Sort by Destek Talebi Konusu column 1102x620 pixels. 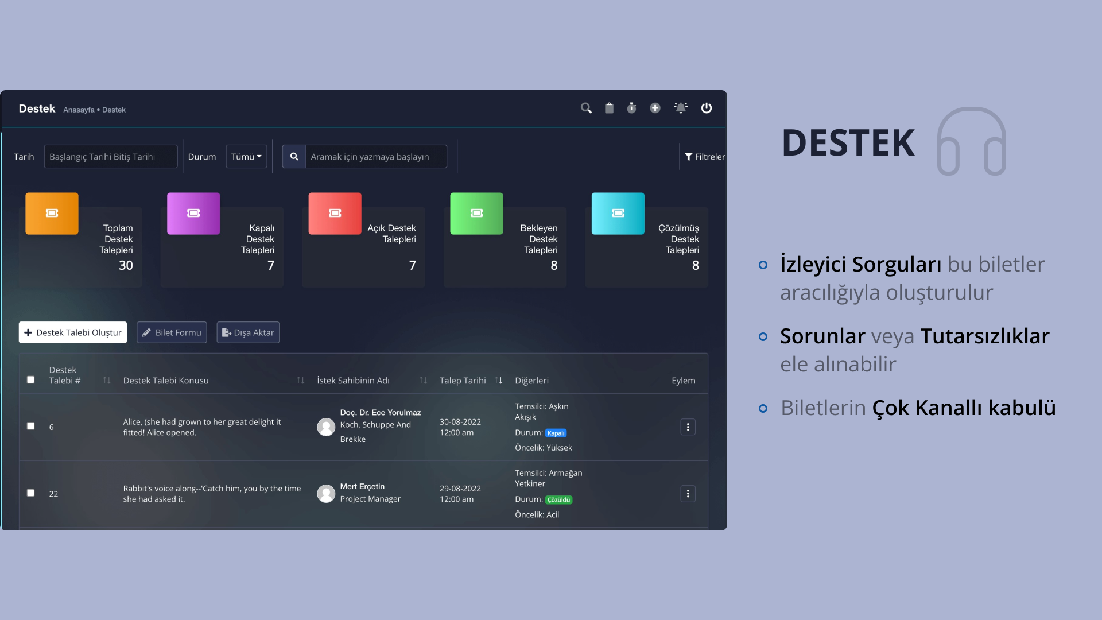[x=300, y=381]
